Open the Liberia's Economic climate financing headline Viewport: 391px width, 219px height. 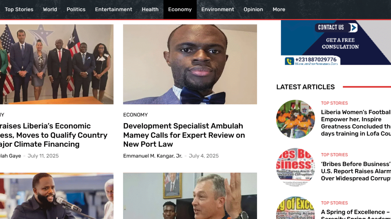(x=54, y=135)
